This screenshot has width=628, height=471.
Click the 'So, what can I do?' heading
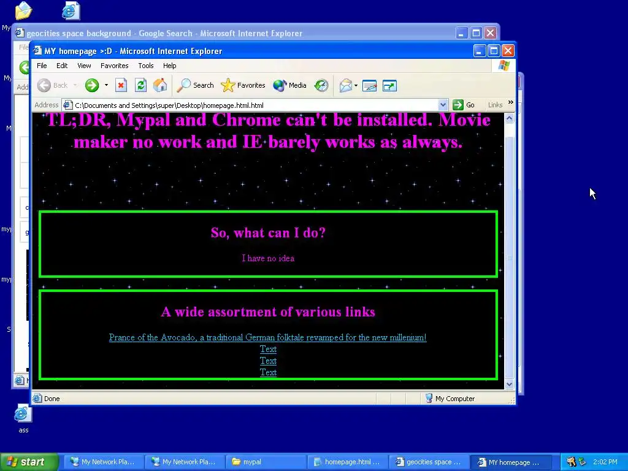coord(268,232)
